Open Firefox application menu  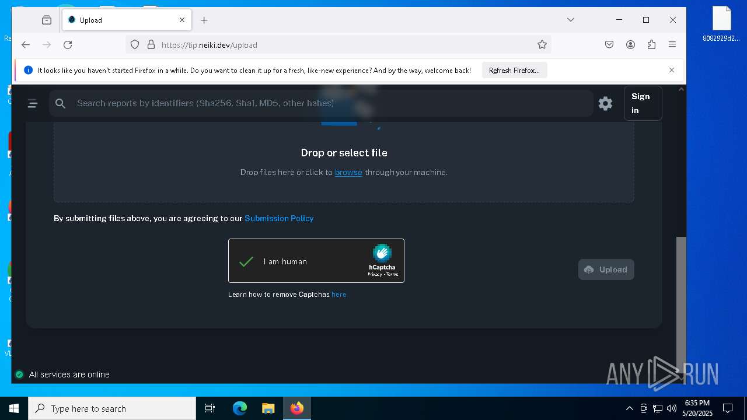point(672,45)
